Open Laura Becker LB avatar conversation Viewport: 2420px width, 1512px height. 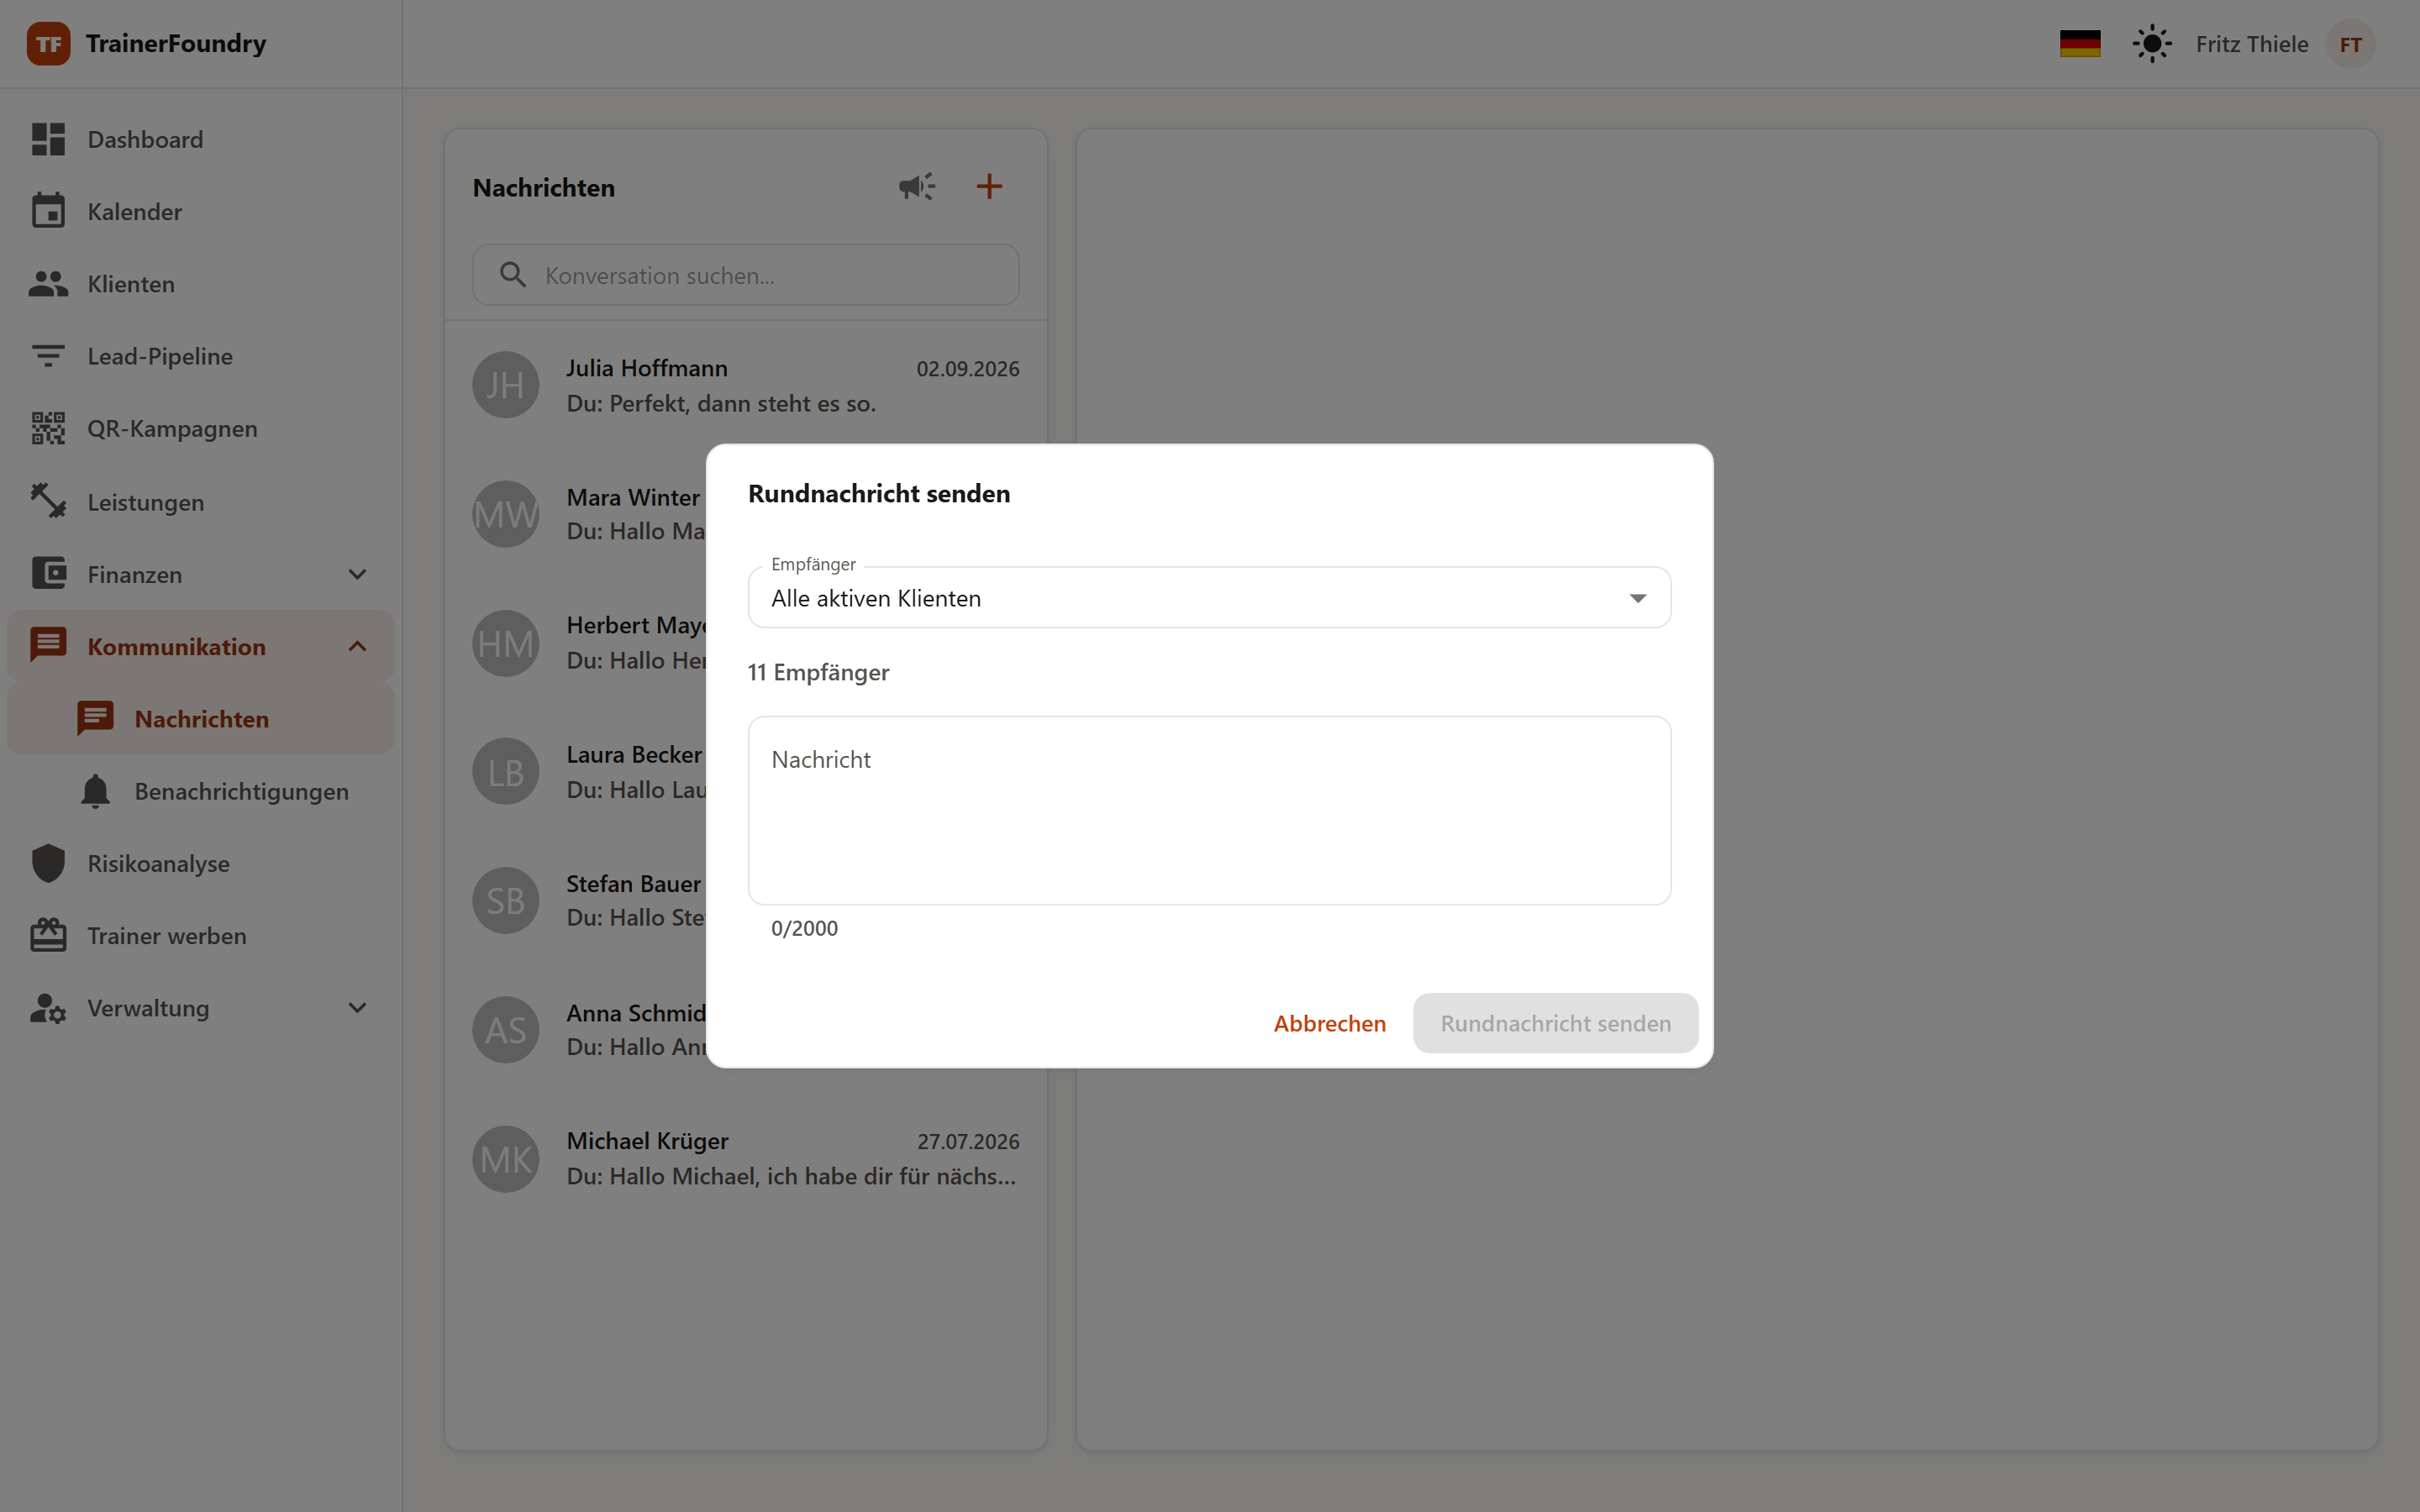506,772
